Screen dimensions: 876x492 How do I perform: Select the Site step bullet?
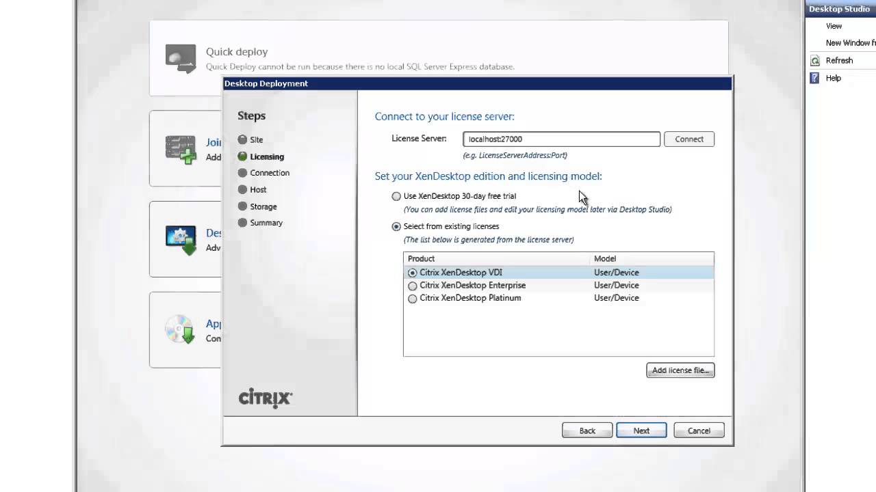(x=242, y=139)
